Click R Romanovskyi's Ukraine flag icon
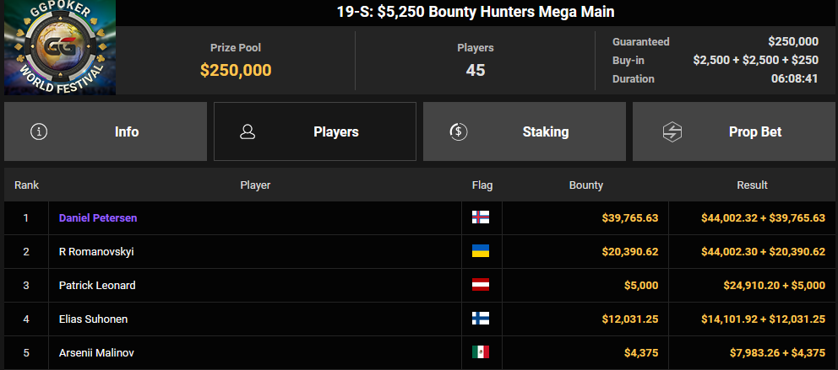The width and height of the screenshot is (838, 370). click(481, 251)
